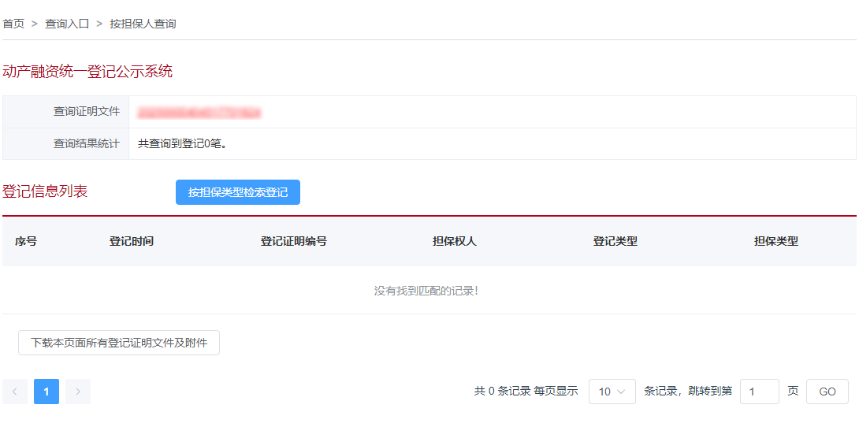Click the 登记信息列表 heading
Viewport: 859px width, 438px height.
[45, 191]
